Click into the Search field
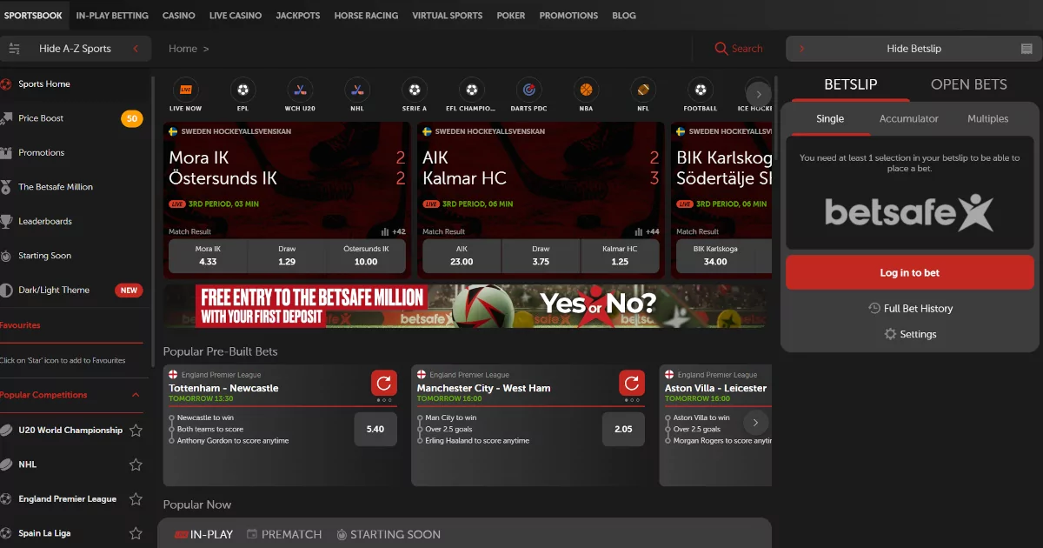This screenshot has height=548, width=1043. [747, 49]
